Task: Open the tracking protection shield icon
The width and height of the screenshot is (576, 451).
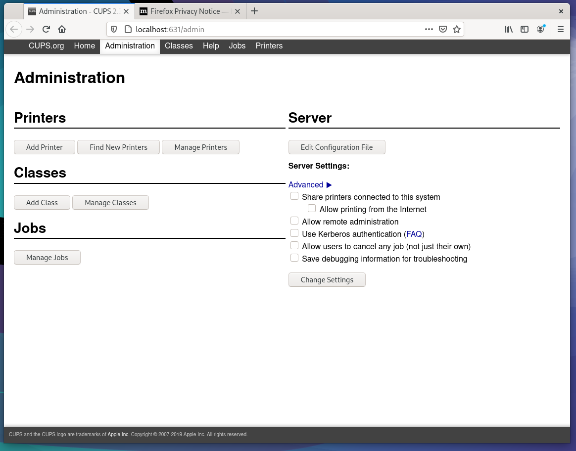Action: pos(114,29)
